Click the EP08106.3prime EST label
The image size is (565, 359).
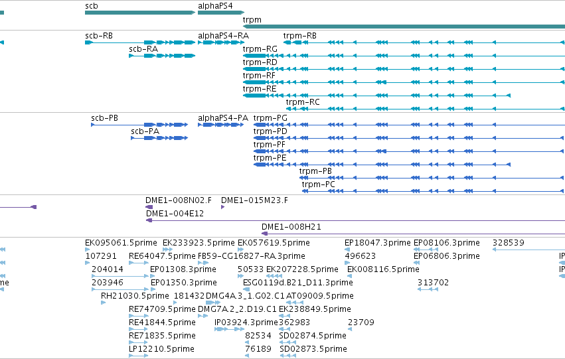(x=447, y=243)
